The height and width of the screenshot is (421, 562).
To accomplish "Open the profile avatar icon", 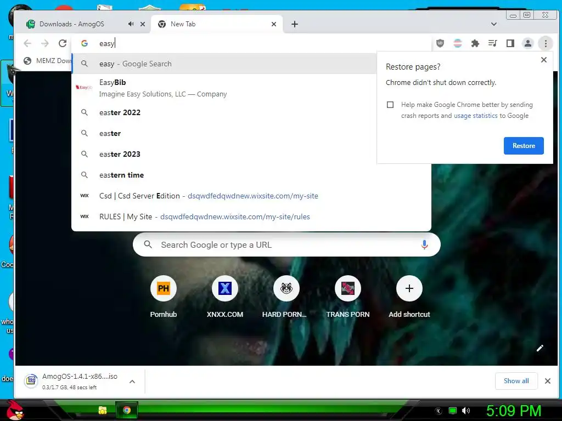I will pos(528,43).
